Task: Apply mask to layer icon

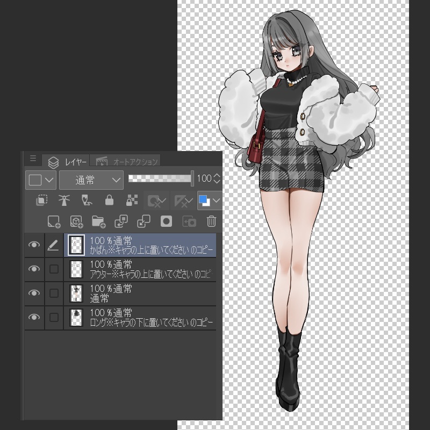Action: point(189,221)
